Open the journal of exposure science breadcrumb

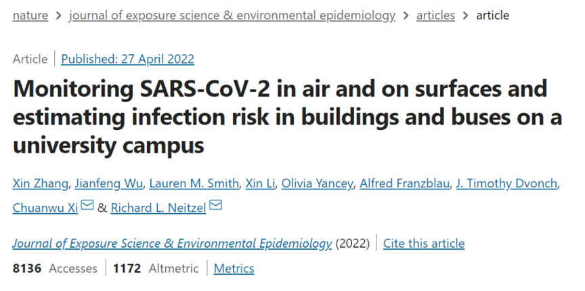pos(232,16)
